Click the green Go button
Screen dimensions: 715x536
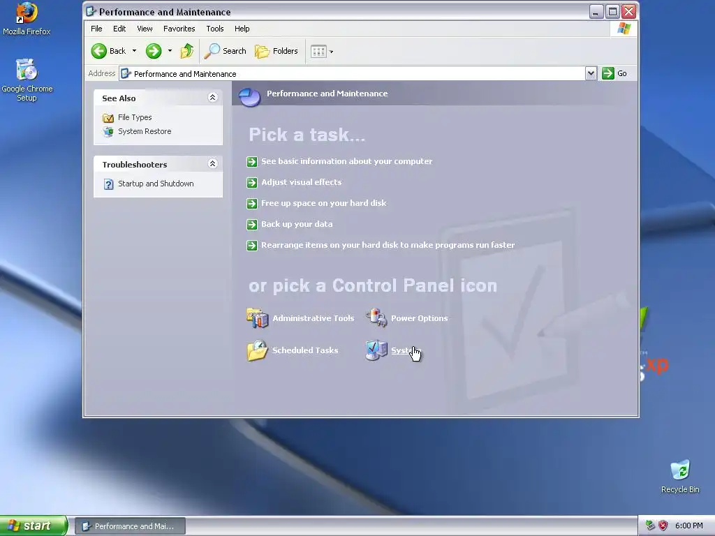pos(614,73)
